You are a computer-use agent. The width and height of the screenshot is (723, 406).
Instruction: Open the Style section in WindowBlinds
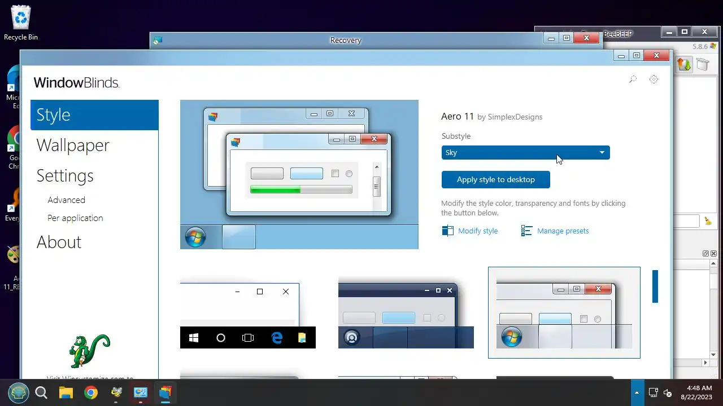pyautogui.click(x=94, y=115)
